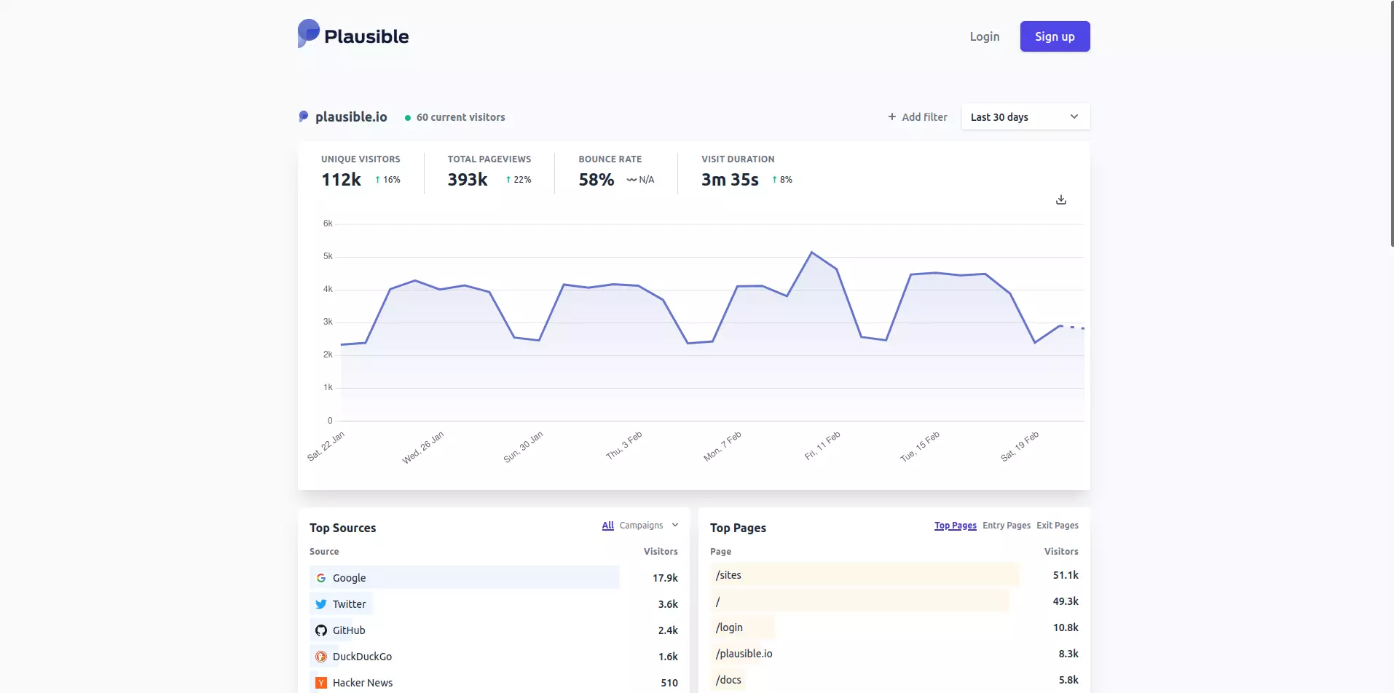This screenshot has height=693, width=1394.
Task: Filter by Google source row
Action: (x=494, y=578)
